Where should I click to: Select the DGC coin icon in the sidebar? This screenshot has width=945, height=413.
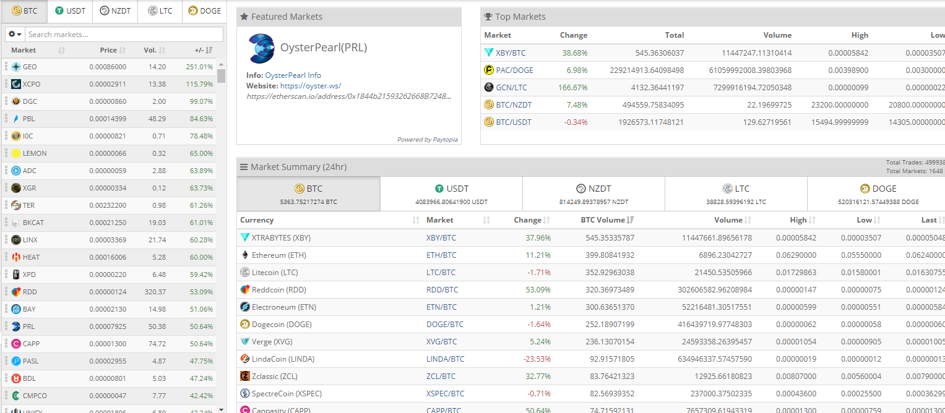(x=16, y=101)
